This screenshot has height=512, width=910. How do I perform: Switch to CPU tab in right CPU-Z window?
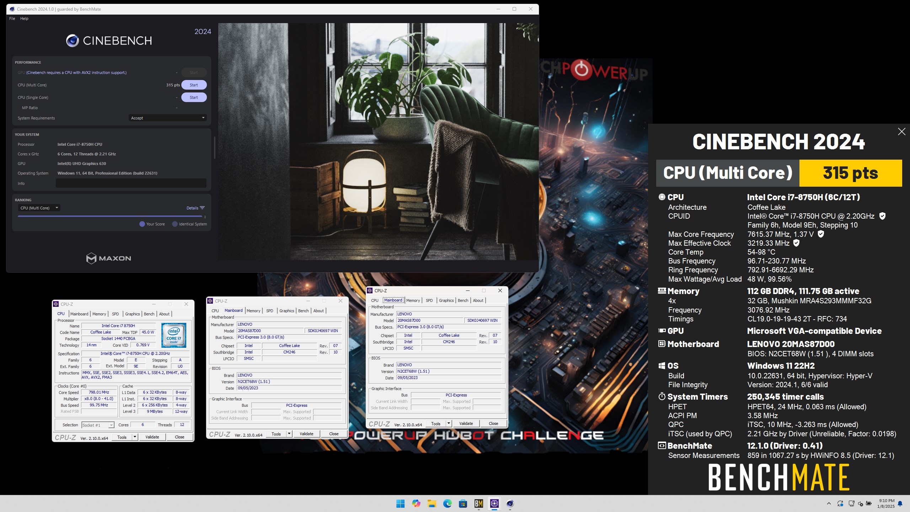(x=375, y=300)
